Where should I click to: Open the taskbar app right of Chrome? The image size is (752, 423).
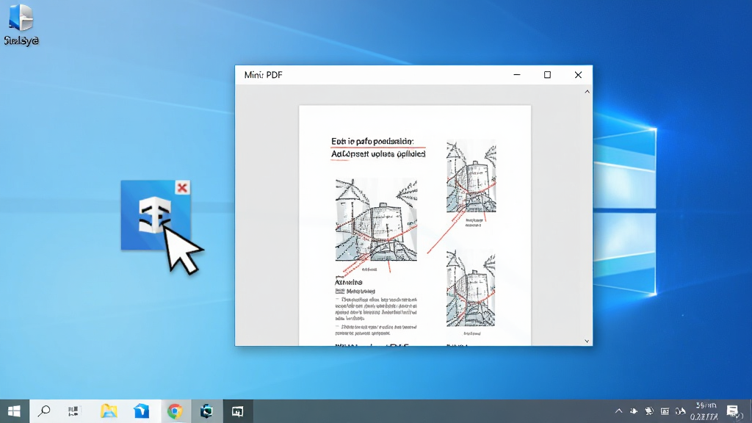point(206,411)
